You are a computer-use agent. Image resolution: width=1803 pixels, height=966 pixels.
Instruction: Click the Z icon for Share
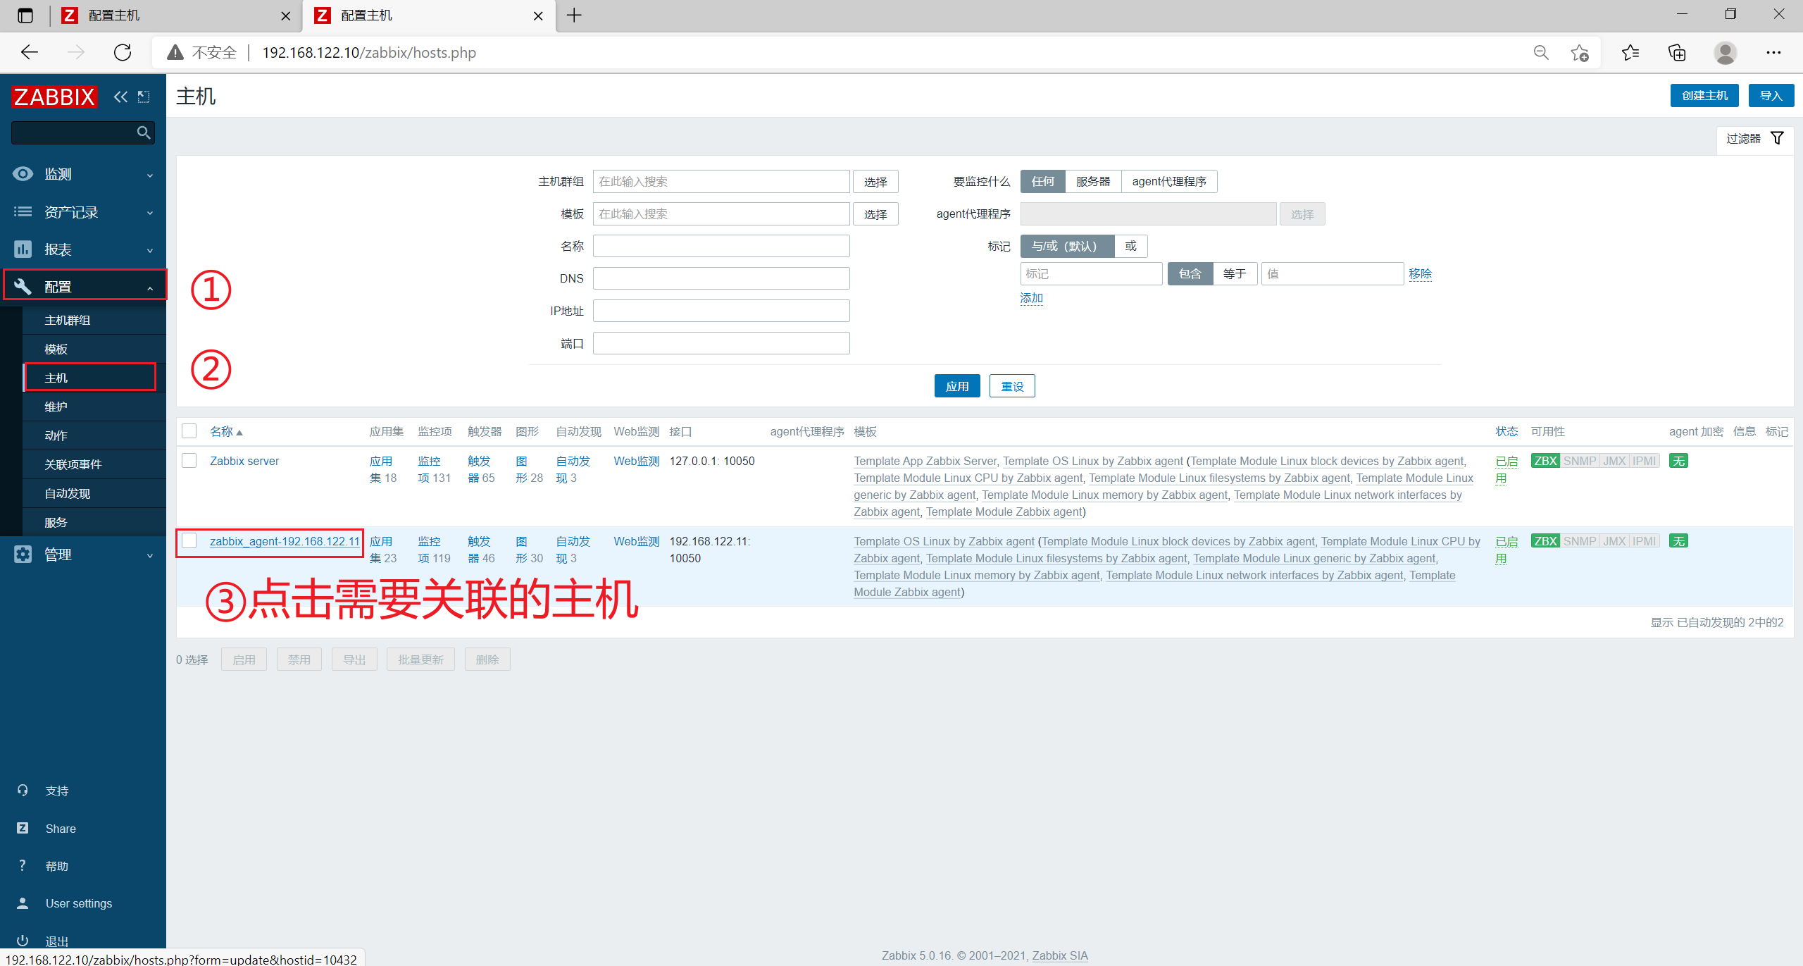[x=23, y=828]
